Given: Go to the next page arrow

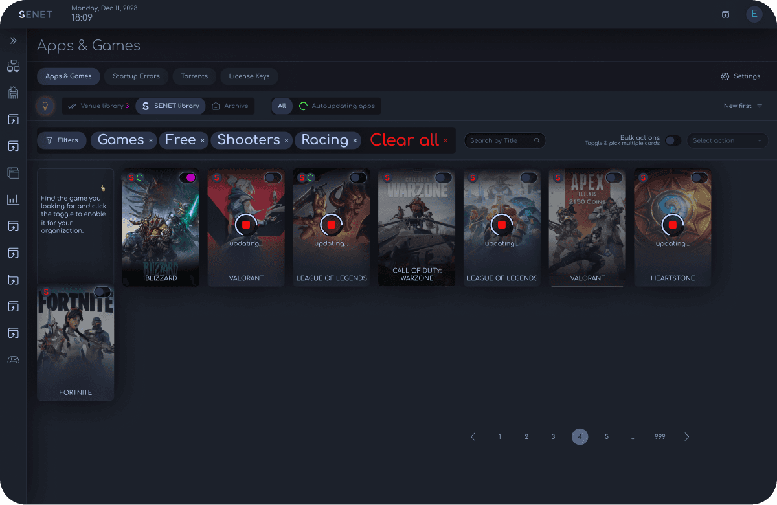Looking at the screenshot, I should tap(687, 437).
